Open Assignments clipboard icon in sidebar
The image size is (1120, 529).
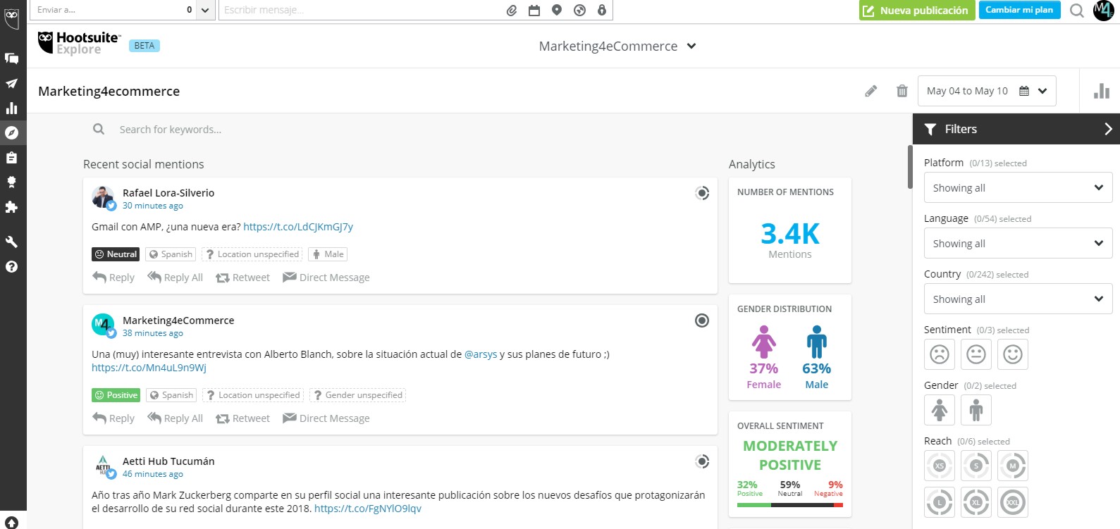click(x=11, y=157)
